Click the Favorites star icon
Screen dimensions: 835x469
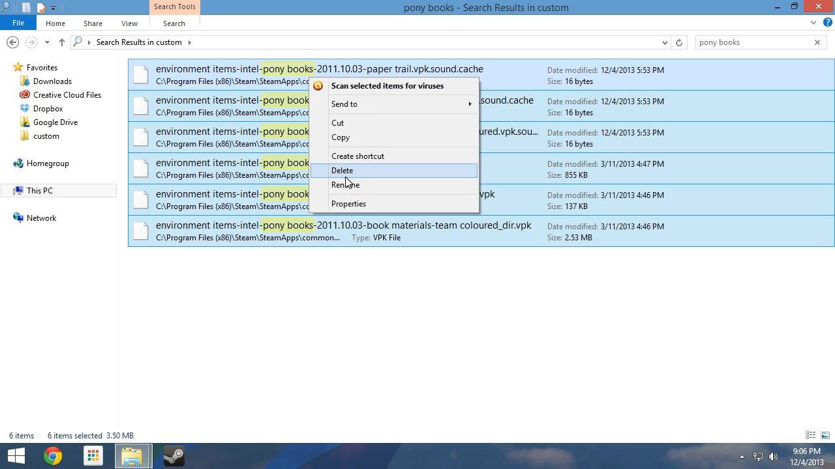pyautogui.click(x=18, y=67)
